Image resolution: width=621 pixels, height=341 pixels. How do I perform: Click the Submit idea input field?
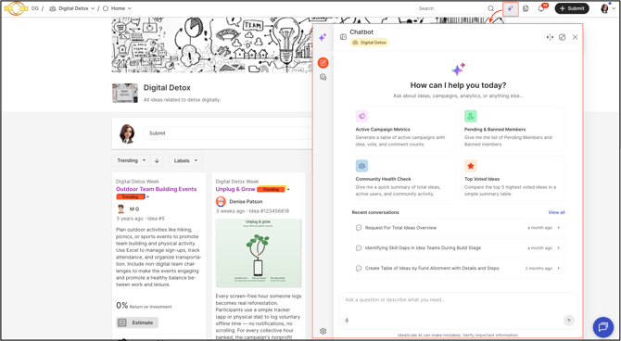tap(228, 133)
